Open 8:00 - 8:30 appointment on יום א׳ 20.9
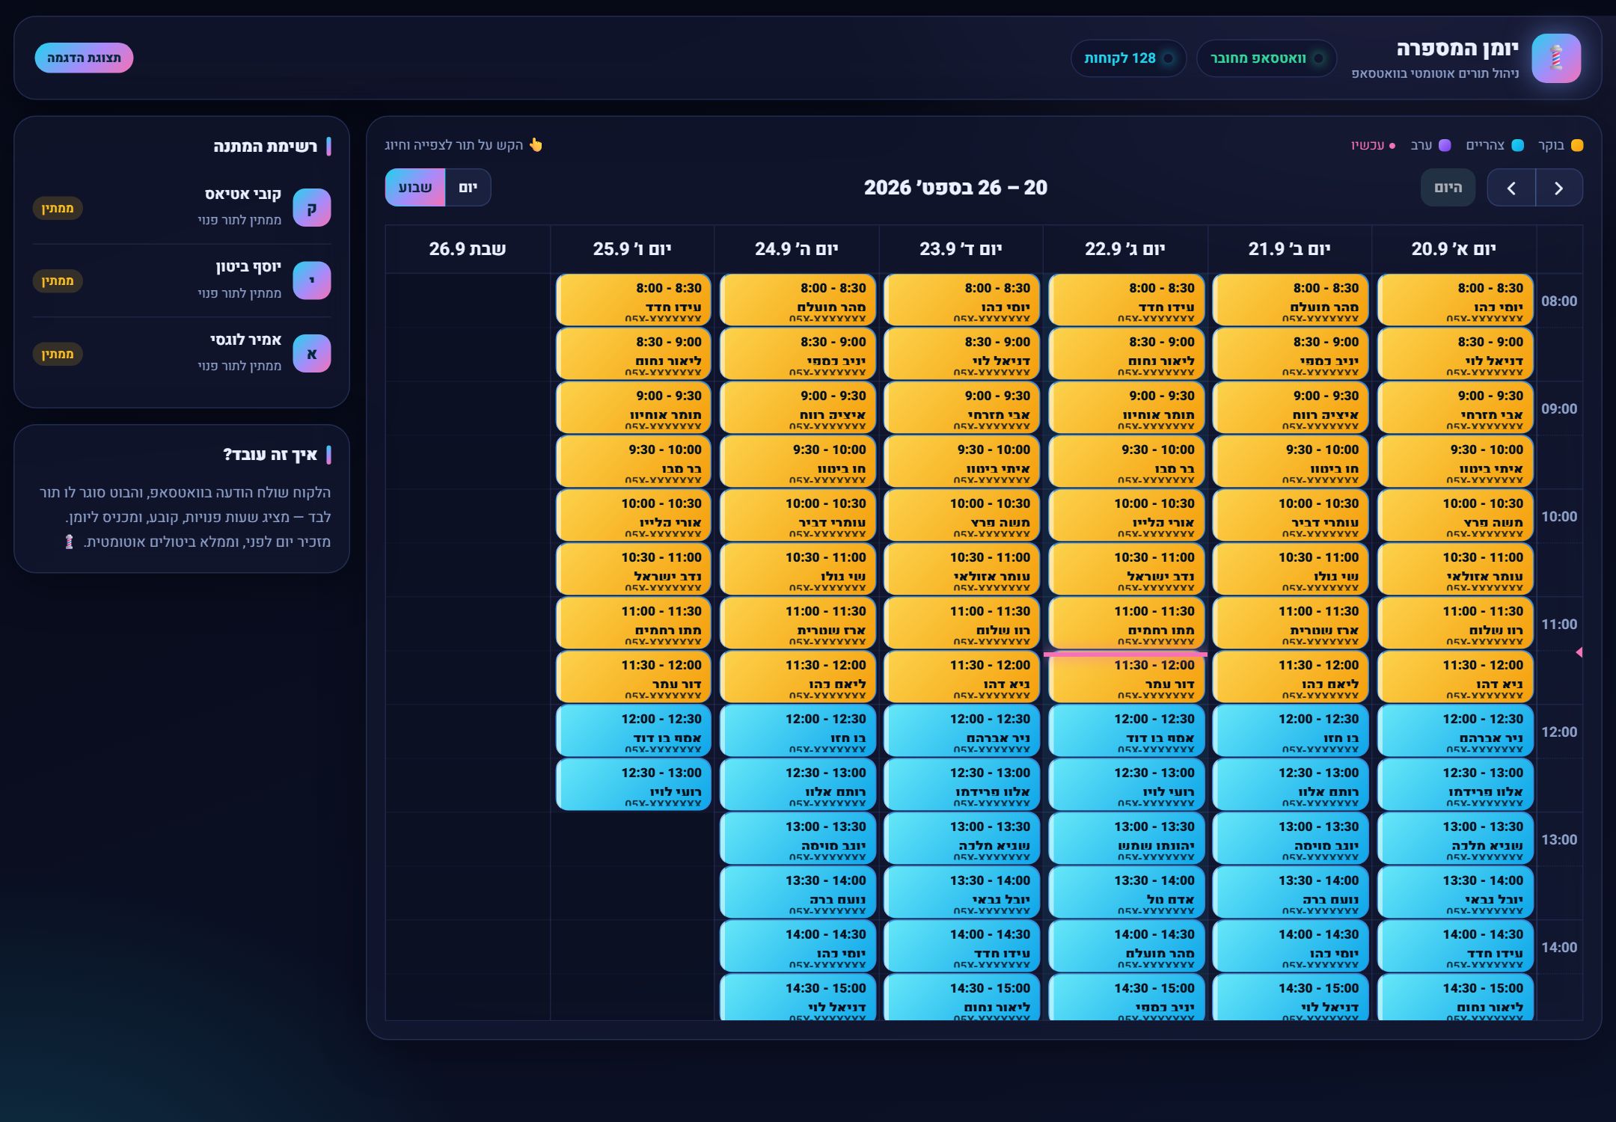Image resolution: width=1616 pixels, height=1122 pixels. click(x=1455, y=300)
